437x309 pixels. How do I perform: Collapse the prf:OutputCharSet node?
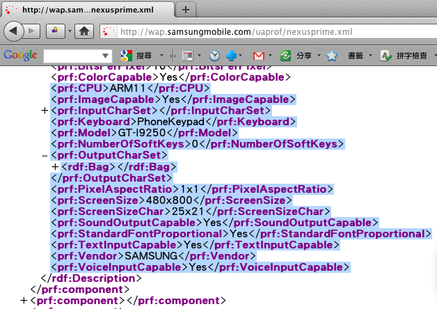tap(45, 156)
